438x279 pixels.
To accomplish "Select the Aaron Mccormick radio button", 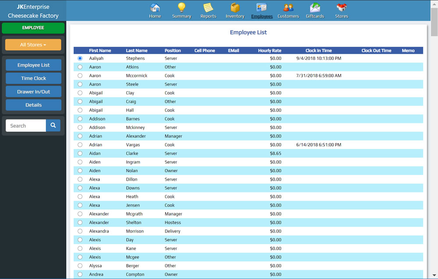I will point(80,76).
